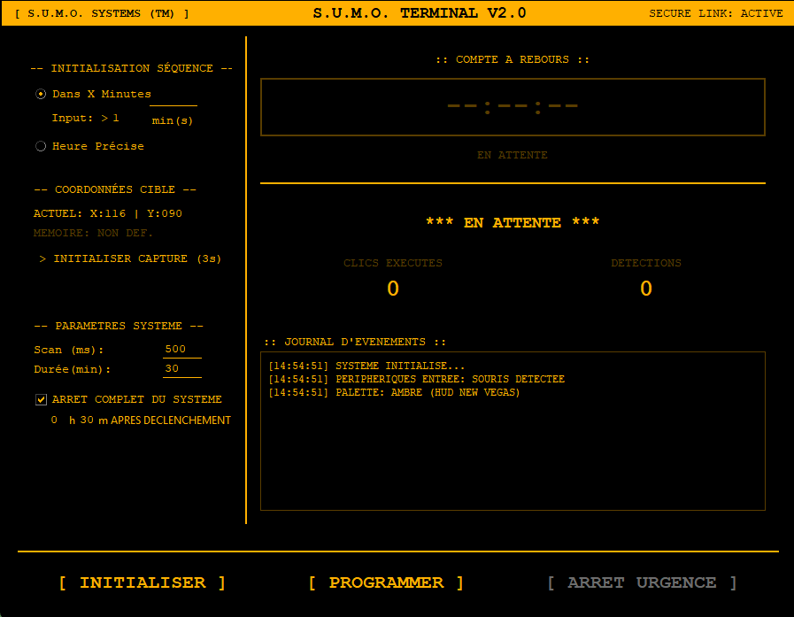
Task: Choose the 'Heure Précise' radio option
Action: tap(41, 146)
